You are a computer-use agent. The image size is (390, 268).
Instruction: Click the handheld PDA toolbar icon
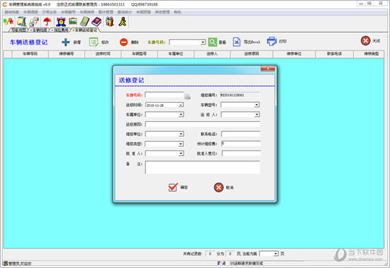pos(84,22)
